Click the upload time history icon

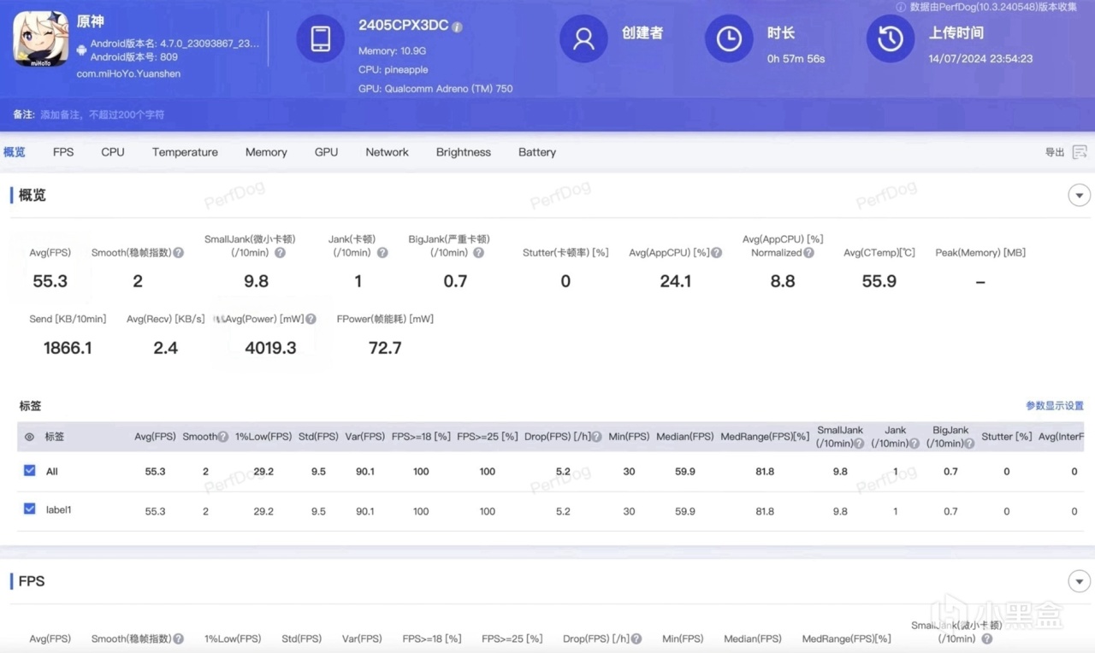[x=890, y=38]
